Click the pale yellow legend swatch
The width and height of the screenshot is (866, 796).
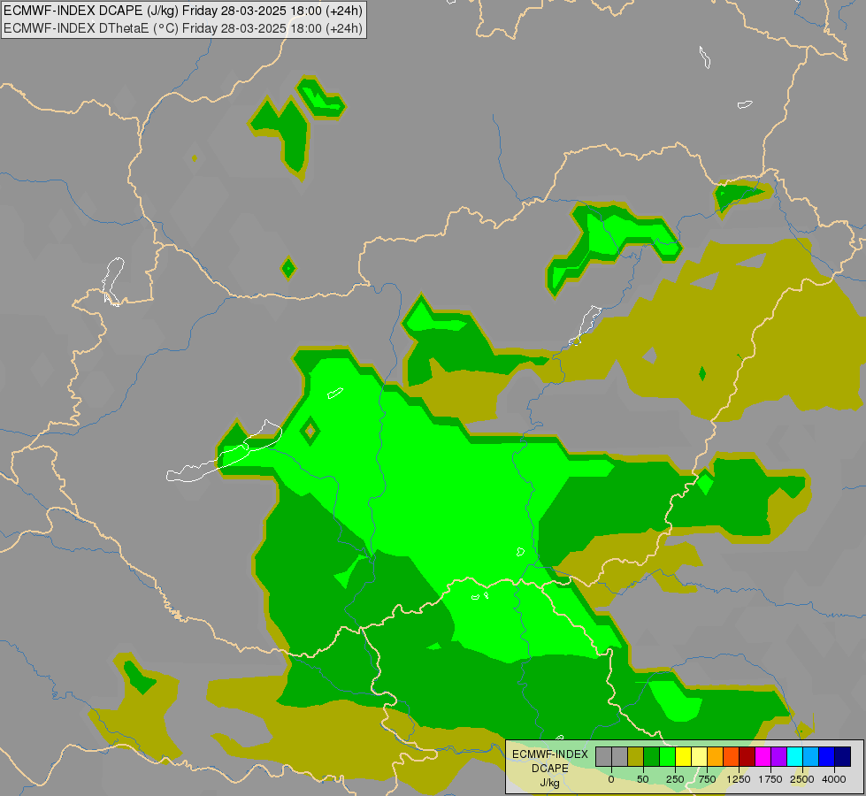click(x=699, y=756)
